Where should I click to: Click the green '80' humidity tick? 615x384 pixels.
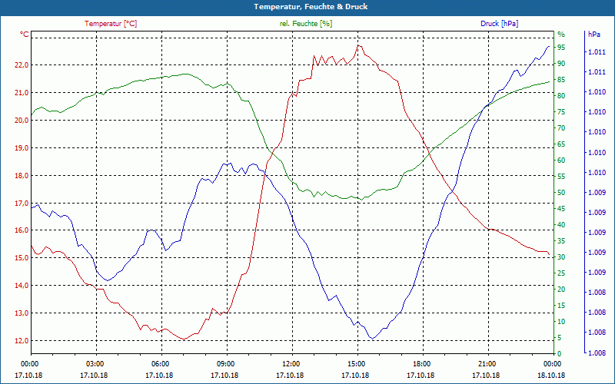coord(561,96)
